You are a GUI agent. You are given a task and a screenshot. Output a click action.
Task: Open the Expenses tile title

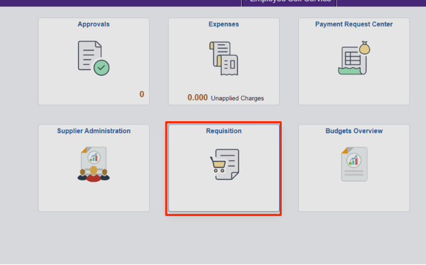[x=223, y=24]
